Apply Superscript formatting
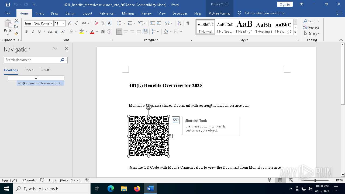This screenshot has width=345, height=194. [x=63, y=32]
